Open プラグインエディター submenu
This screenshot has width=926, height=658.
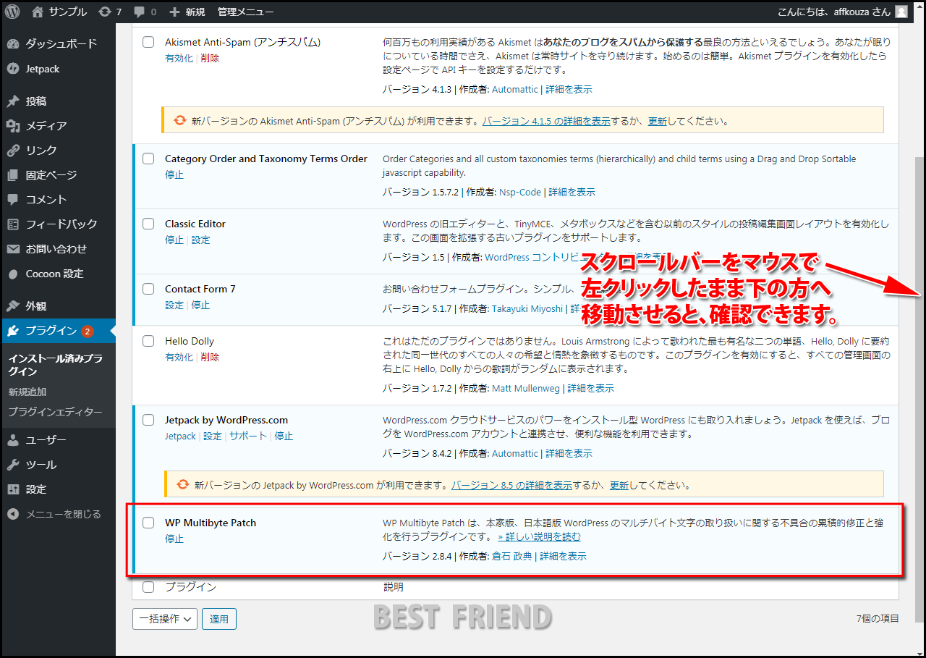(x=55, y=412)
